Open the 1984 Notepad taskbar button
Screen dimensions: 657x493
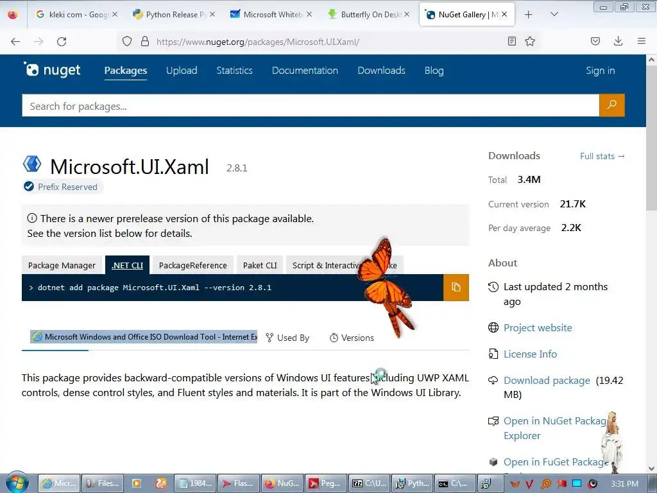[195, 483]
